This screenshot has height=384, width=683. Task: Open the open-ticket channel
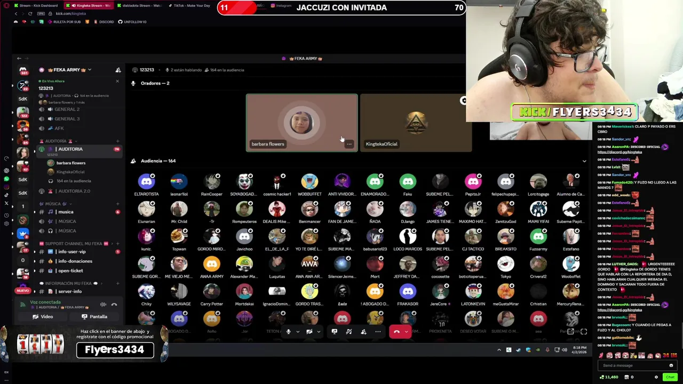[x=70, y=271]
